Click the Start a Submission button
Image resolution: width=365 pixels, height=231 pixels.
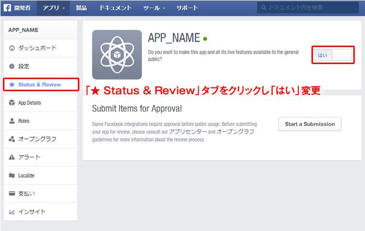(x=310, y=124)
